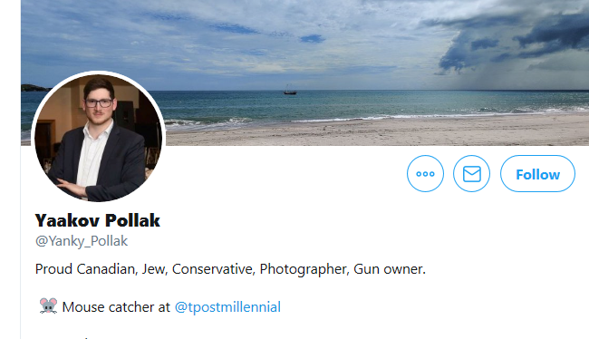Click the word Jew in the bio

154,269
